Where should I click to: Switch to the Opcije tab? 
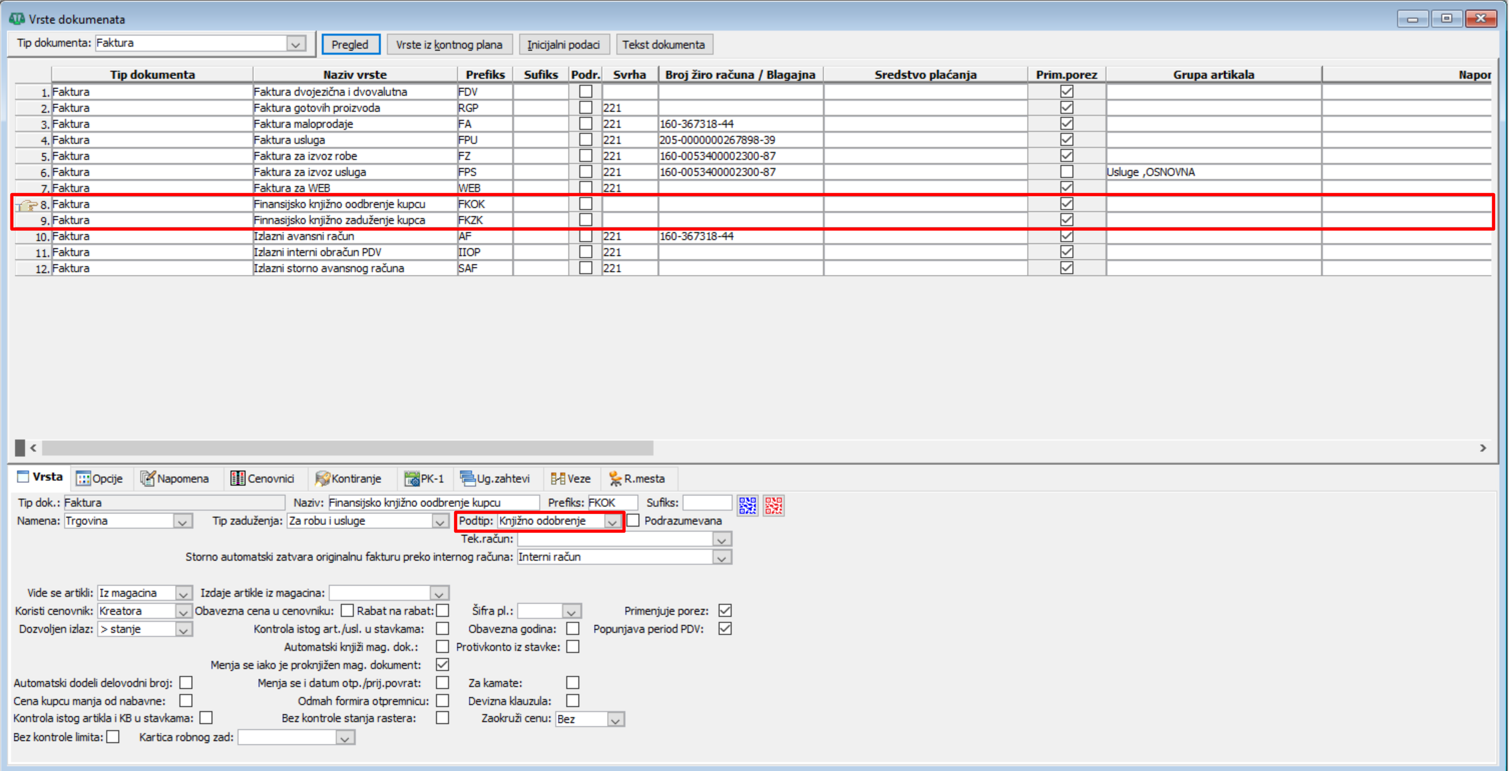tap(99, 478)
